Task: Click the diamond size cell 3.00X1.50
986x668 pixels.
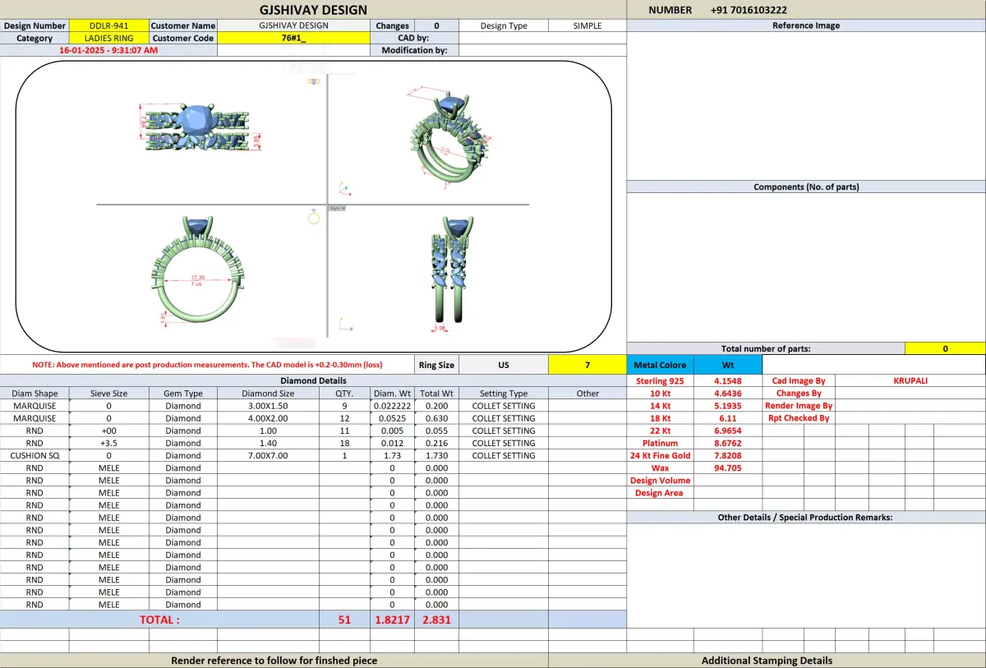Action: (268, 406)
